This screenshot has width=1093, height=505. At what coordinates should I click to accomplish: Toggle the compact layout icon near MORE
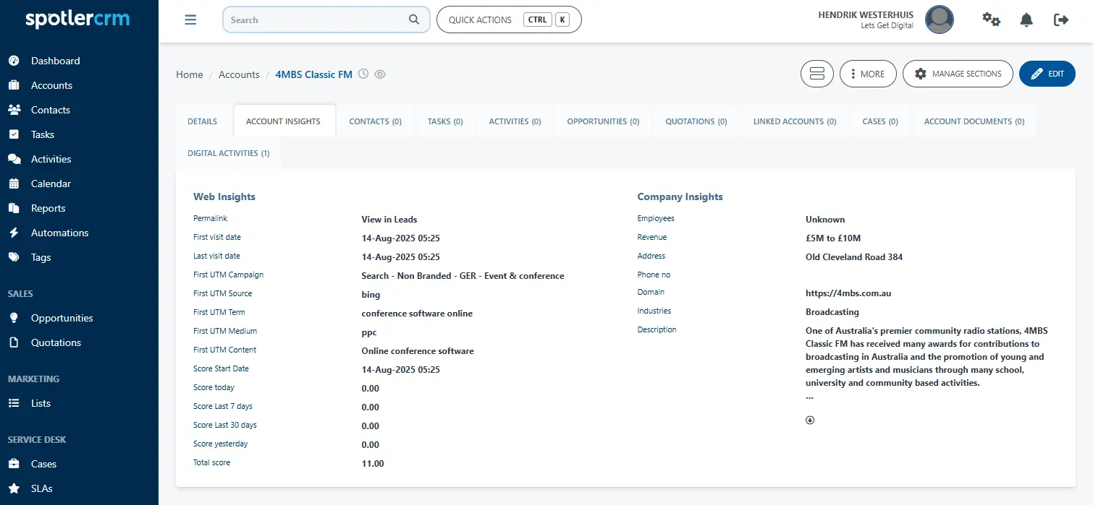[816, 73]
